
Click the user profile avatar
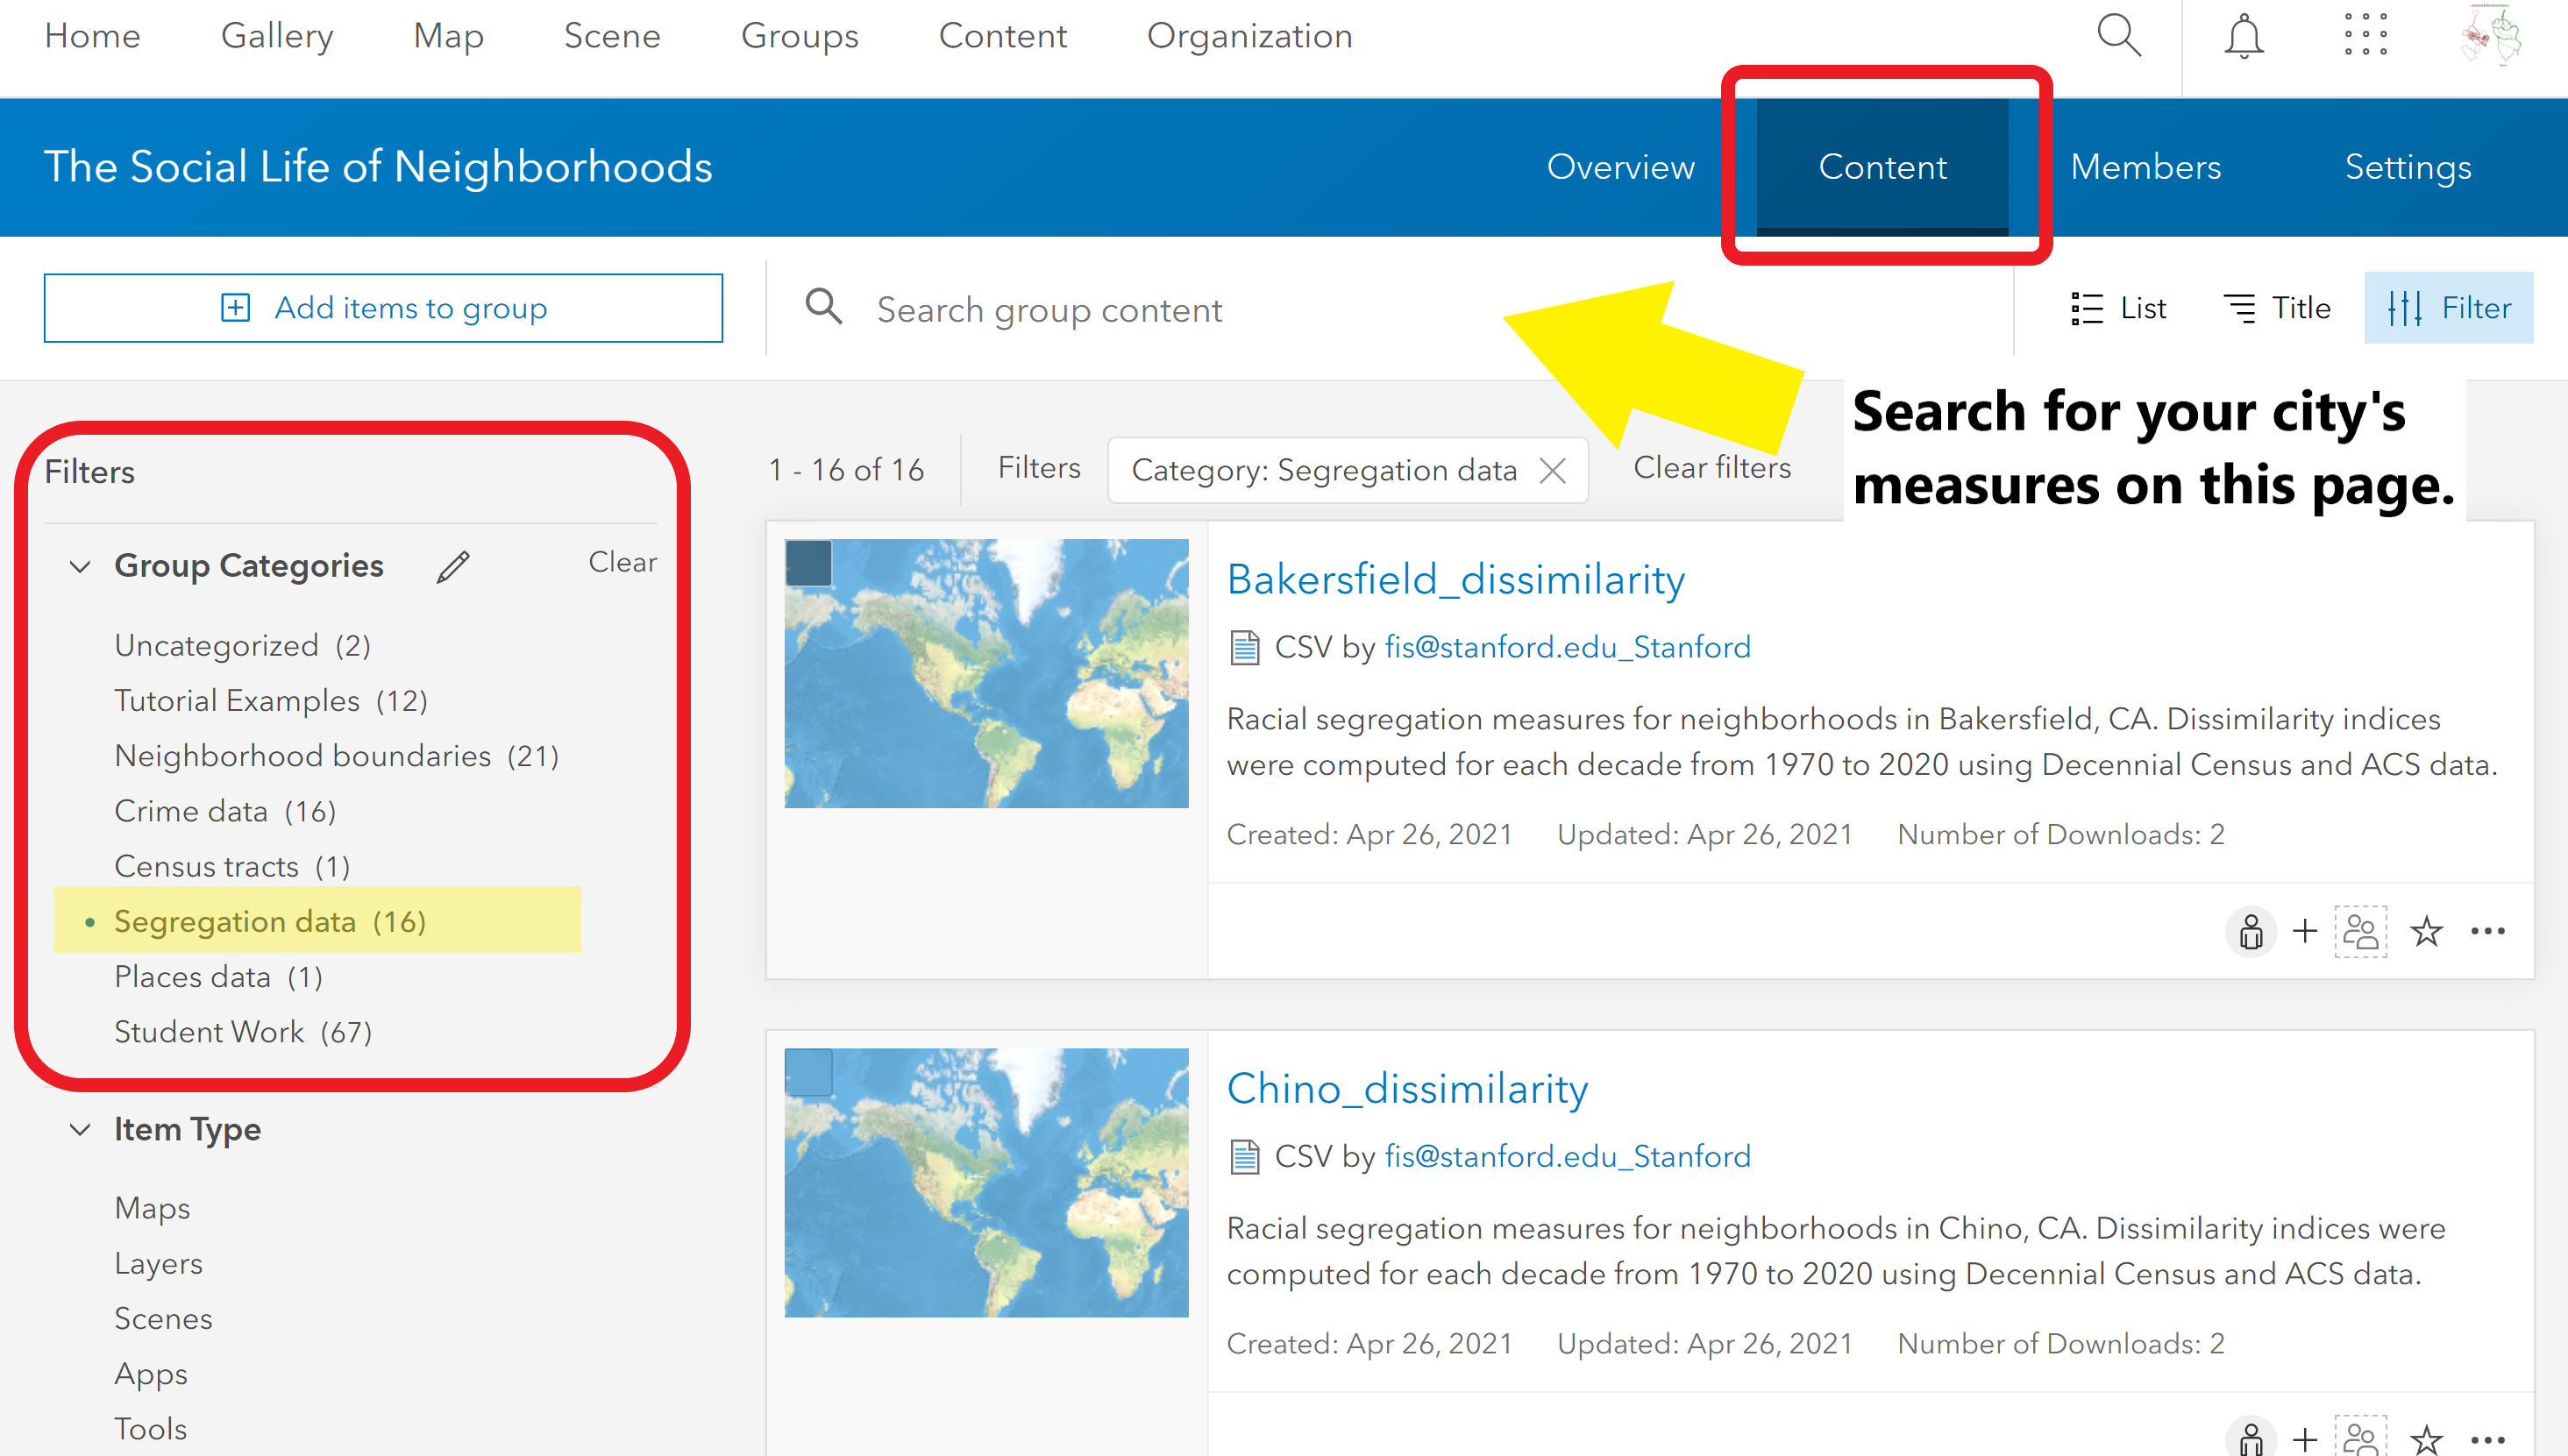point(2490,36)
